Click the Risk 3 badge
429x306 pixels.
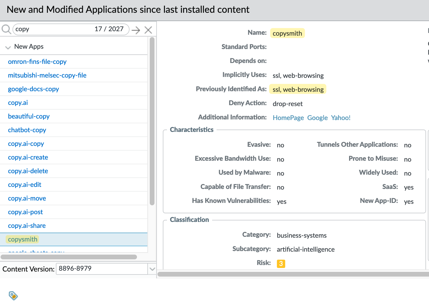tap(281, 264)
